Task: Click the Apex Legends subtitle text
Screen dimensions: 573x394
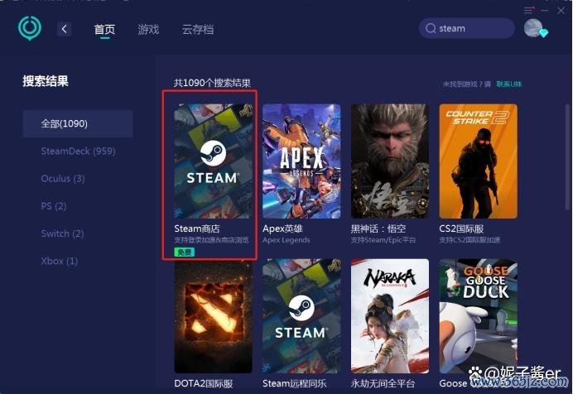Action: click(286, 240)
